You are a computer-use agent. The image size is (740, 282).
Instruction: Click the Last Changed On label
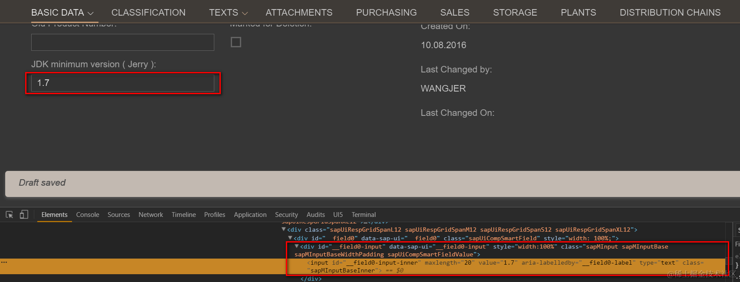(458, 113)
